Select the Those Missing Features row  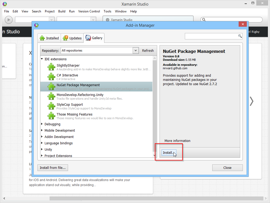pos(97,116)
